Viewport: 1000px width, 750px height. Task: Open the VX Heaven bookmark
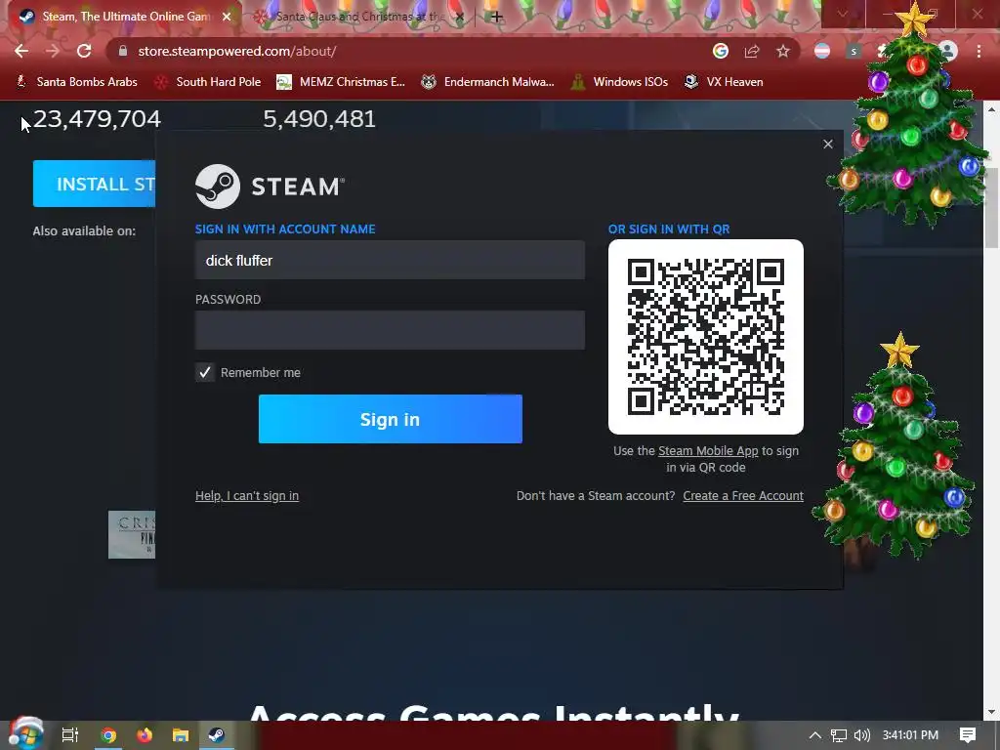pyautogui.click(x=724, y=82)
